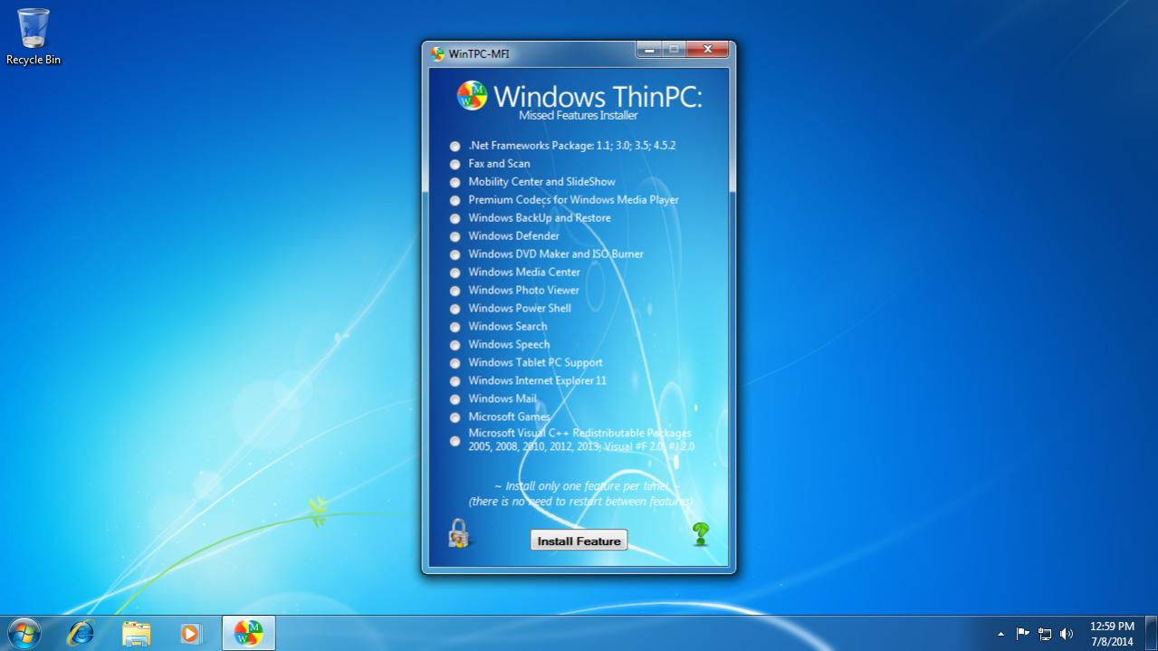The image size is (1158, 651).
Task: Select Windows Internet Explorer 11 radio button
Action: (x=455, y=381)
